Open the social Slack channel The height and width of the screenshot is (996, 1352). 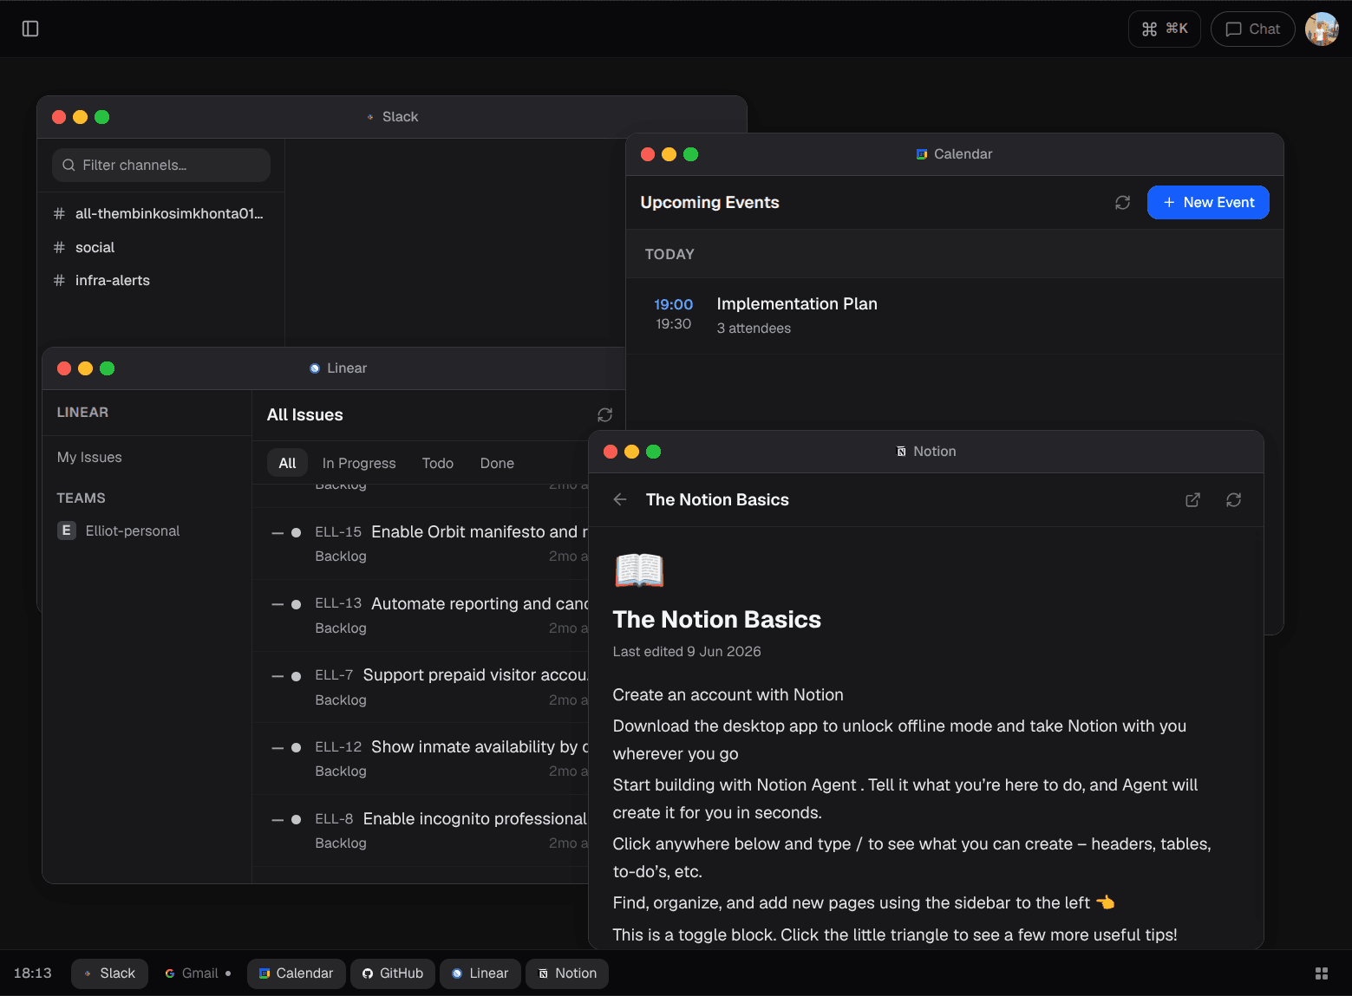[160, 247]
